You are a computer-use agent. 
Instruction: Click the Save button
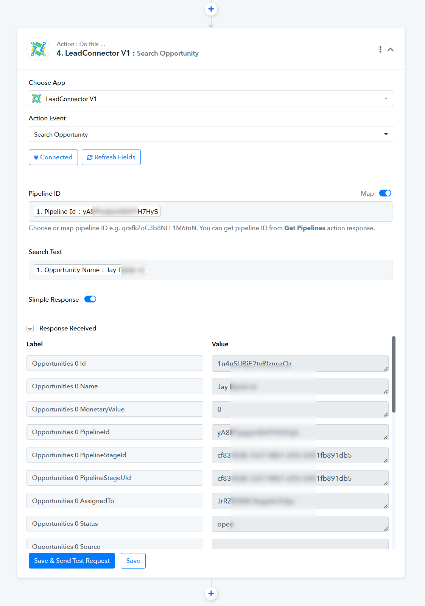coord(133,561)
